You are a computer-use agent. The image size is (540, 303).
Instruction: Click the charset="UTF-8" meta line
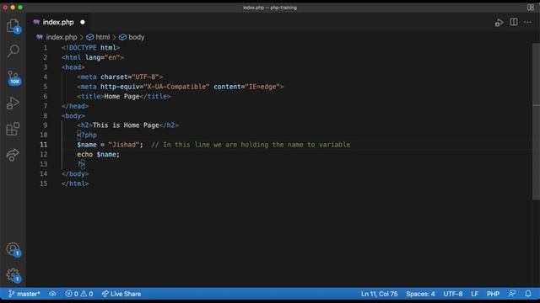[x=120, y=77]
